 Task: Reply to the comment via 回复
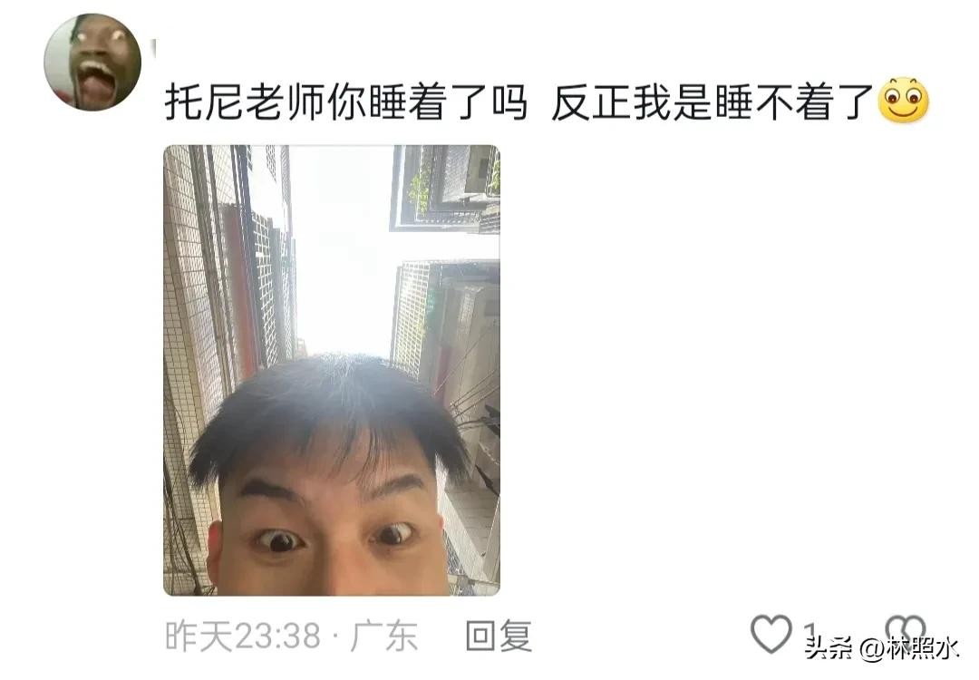coord(499,636)
